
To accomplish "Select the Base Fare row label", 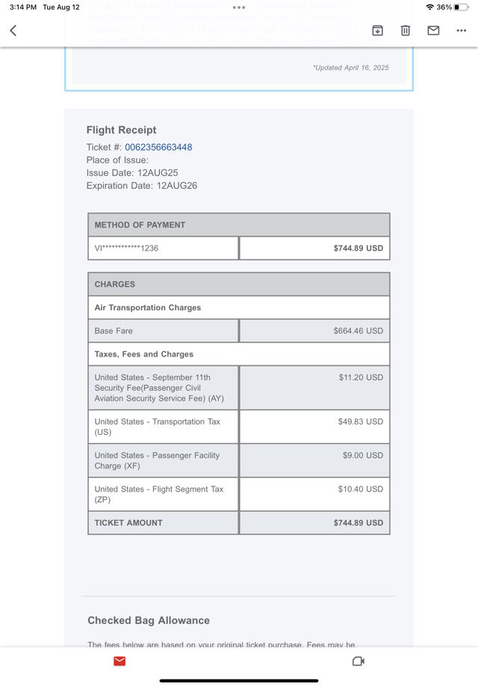I will coord(114,330).
